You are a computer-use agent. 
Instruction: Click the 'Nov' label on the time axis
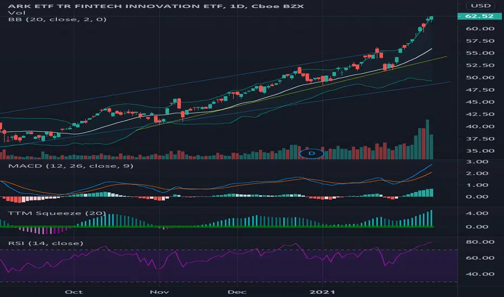160,292
